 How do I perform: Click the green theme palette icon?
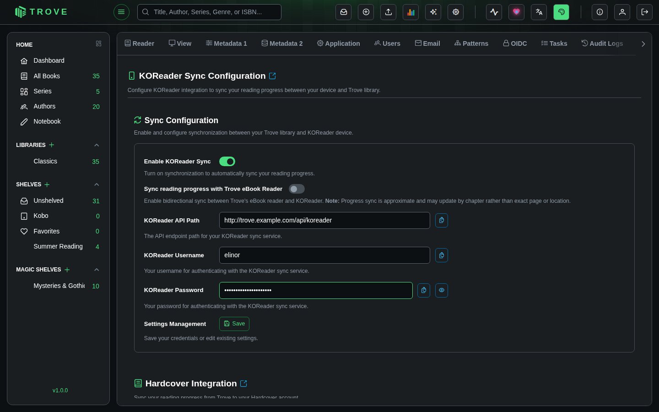[562, 12]
